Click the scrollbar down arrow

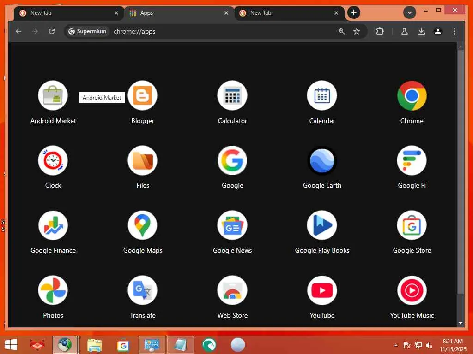click(461, 323)
